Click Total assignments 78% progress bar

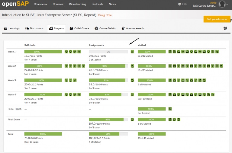pyautogui.click(x=108, y=134)
